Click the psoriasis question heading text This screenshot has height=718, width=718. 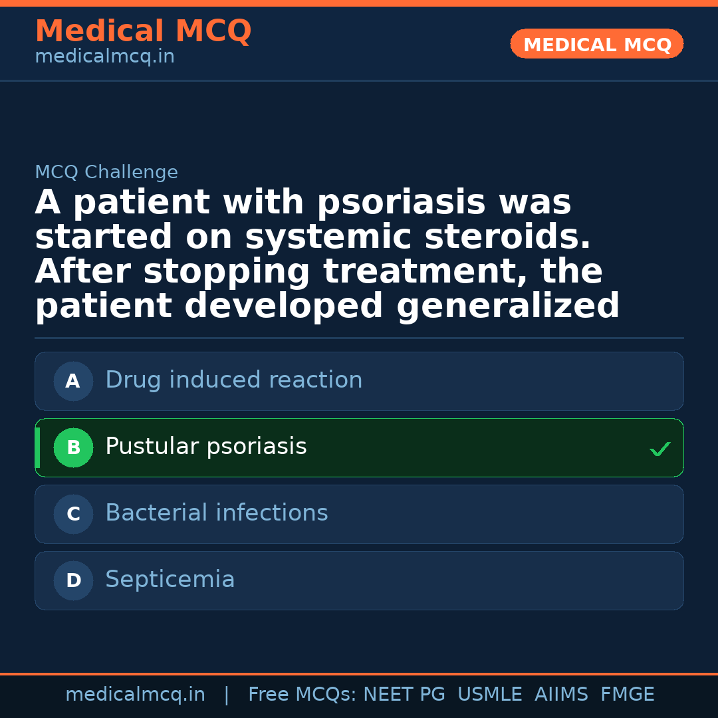(x=327, y=255)
